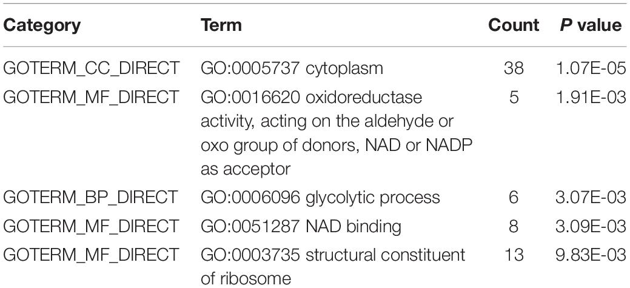
Task: Select the GO:0051287 NAD binding term
Action: [301, 227]
